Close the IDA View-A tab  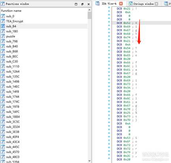pyautogui.click(x=121, y=4)
